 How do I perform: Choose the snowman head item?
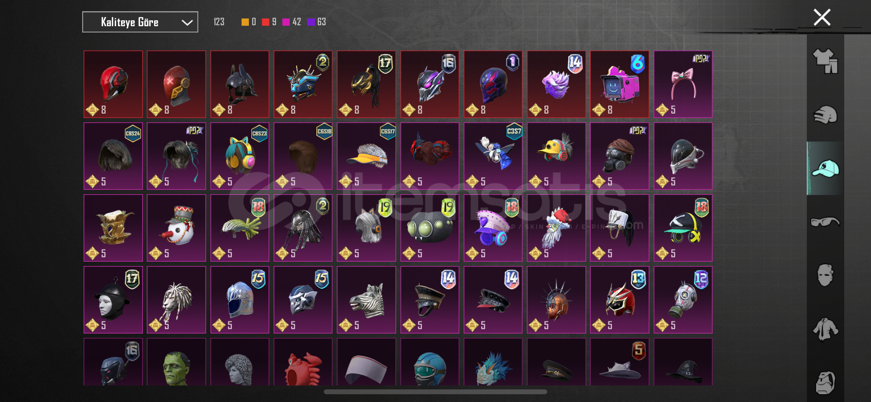click(176, 228)
